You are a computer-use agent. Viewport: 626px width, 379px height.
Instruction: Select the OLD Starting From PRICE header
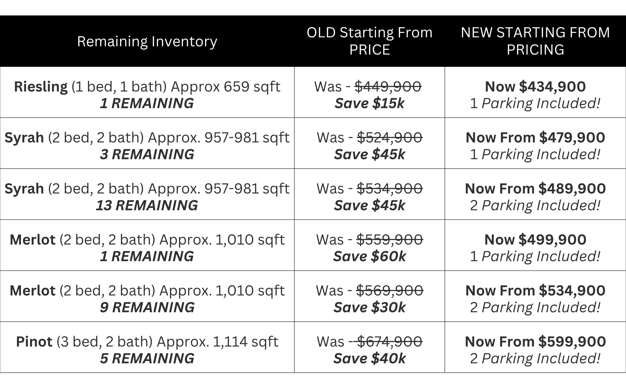click(x=369, y=41)
